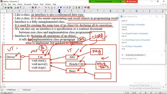
Task: Open the File menu
Action: click(5, 4)
